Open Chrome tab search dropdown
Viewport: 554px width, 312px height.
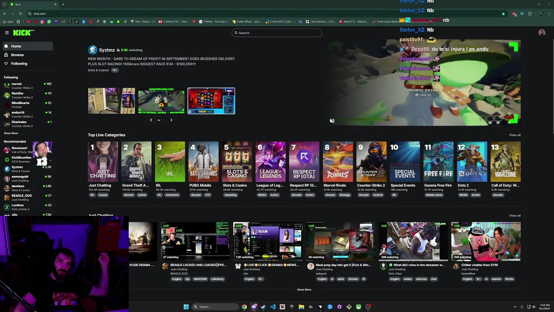4,4
